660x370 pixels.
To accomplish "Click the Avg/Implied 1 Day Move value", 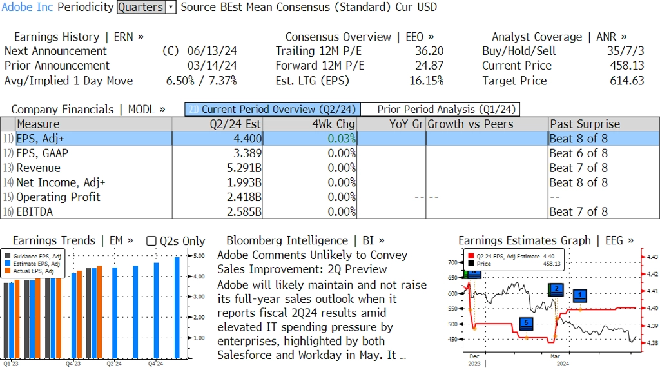I will 202,81.
